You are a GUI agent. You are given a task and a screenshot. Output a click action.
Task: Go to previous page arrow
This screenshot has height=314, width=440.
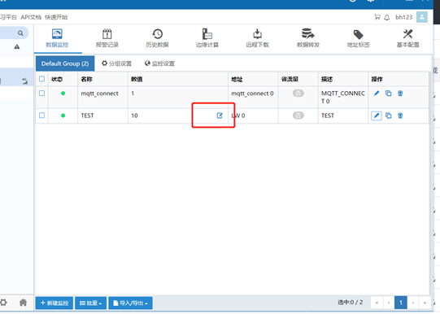389,303
